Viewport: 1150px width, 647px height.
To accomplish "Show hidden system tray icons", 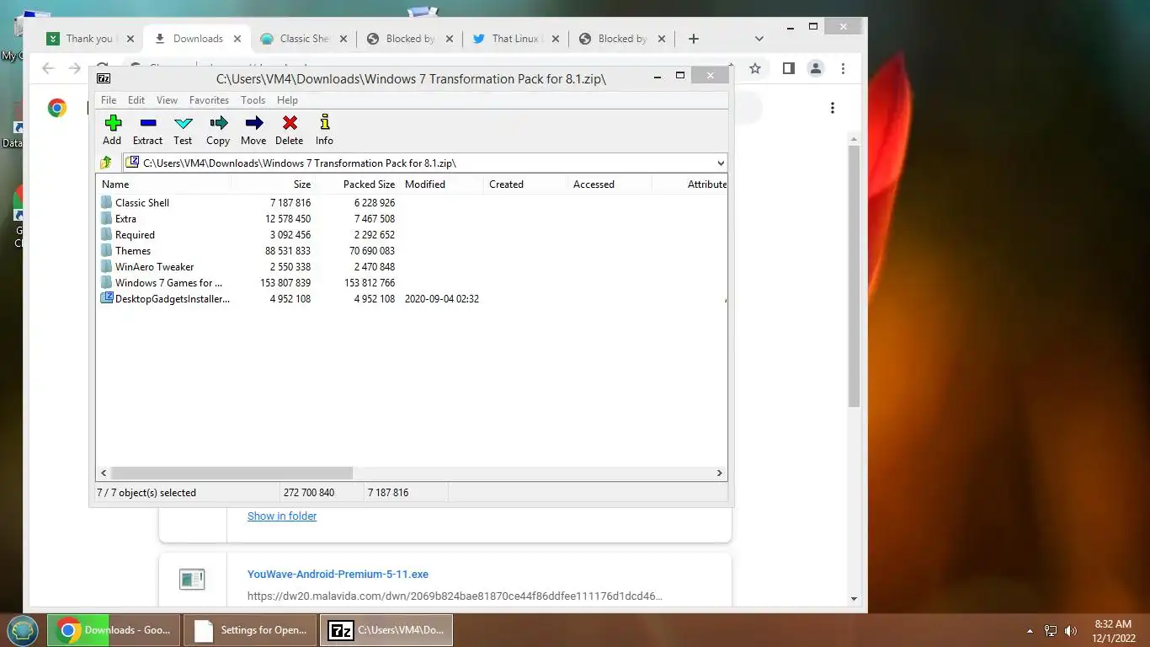I will (x=1030, y=630).
